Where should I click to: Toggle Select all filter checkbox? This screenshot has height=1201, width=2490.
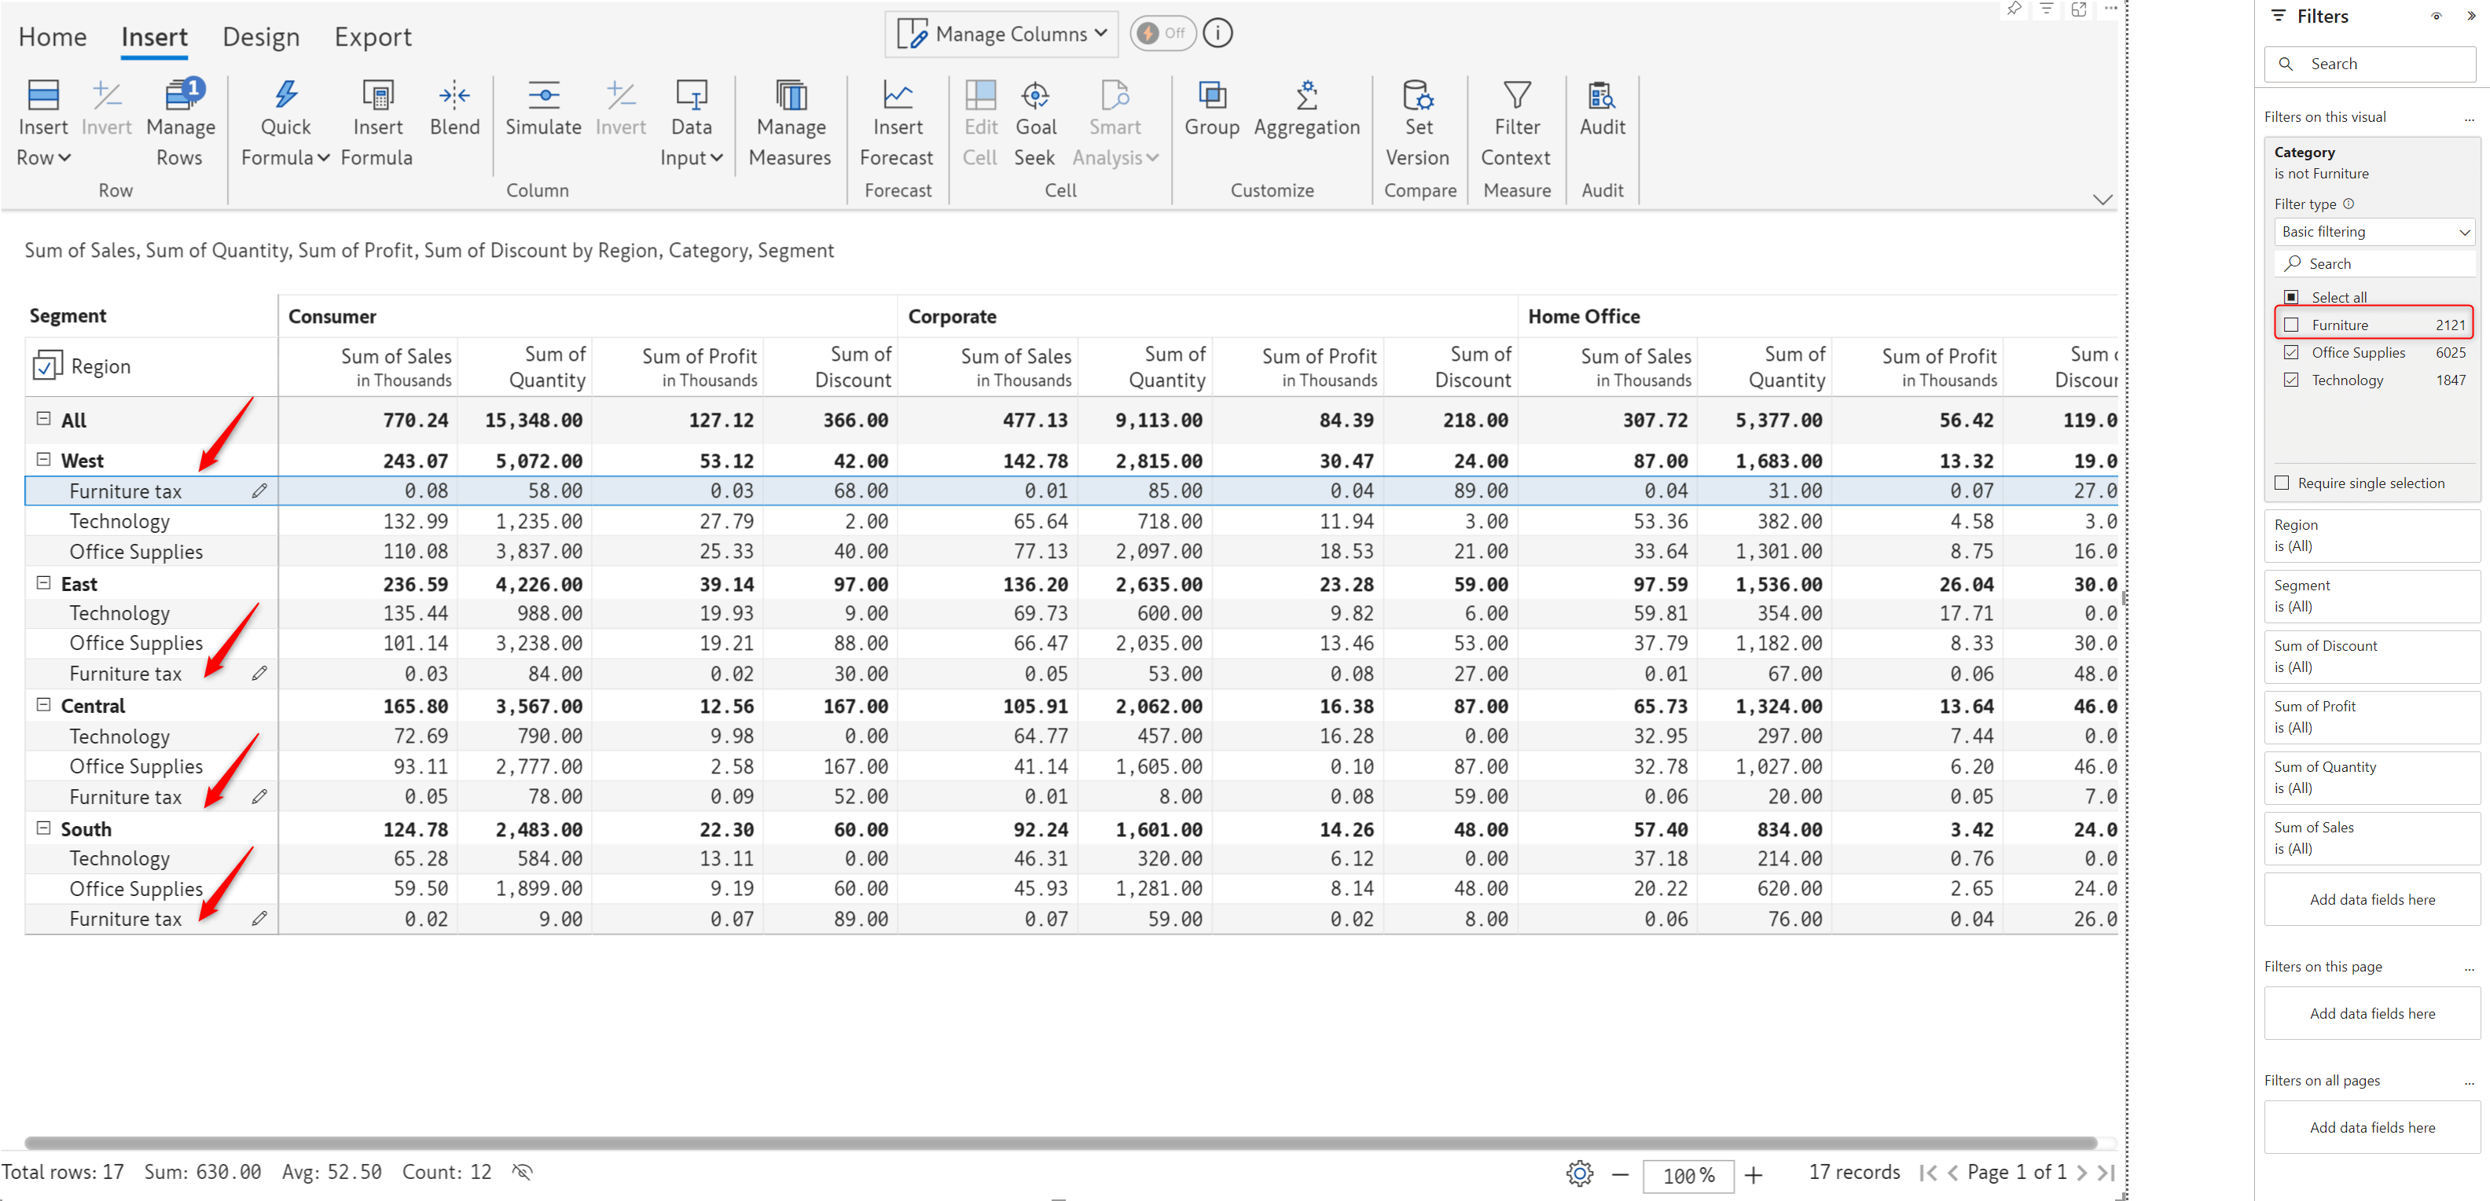click(x=2291, y=297)
